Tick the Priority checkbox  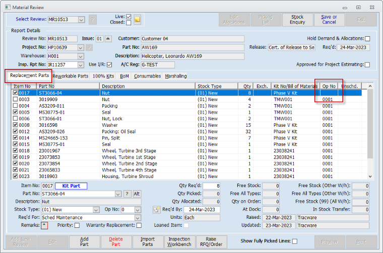[77, 225]
